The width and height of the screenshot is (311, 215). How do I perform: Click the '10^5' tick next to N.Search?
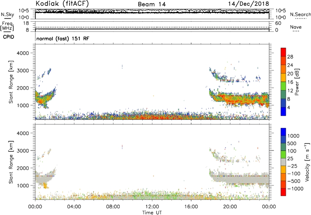point(281,11)
